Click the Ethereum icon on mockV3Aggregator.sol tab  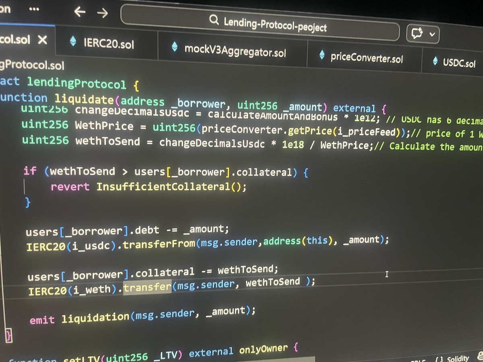(x=175, y=47)
